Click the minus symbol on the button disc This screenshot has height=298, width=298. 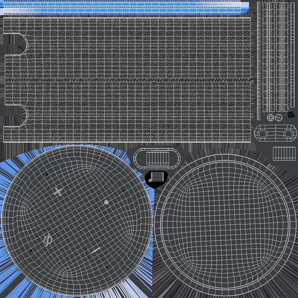pyautogui.click(x=96, y=250)
